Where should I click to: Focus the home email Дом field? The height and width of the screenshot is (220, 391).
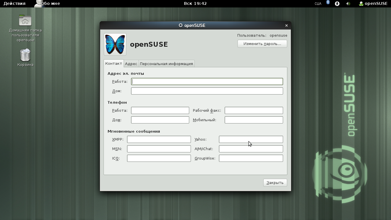(207, 91)
